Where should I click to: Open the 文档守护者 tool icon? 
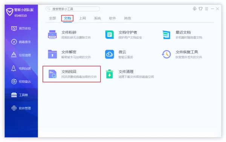pos(110,35)
